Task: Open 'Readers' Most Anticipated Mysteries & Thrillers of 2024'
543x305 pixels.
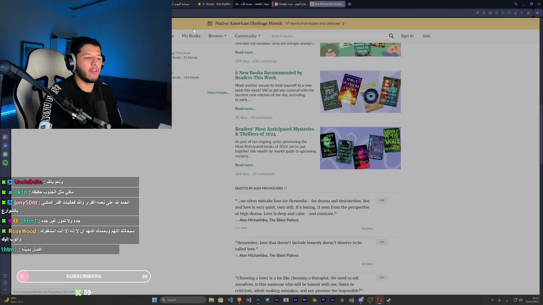Action: coord(274,131)
